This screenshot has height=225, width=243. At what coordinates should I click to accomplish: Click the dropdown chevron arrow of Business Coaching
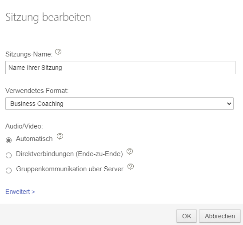(x=229, y=104)
